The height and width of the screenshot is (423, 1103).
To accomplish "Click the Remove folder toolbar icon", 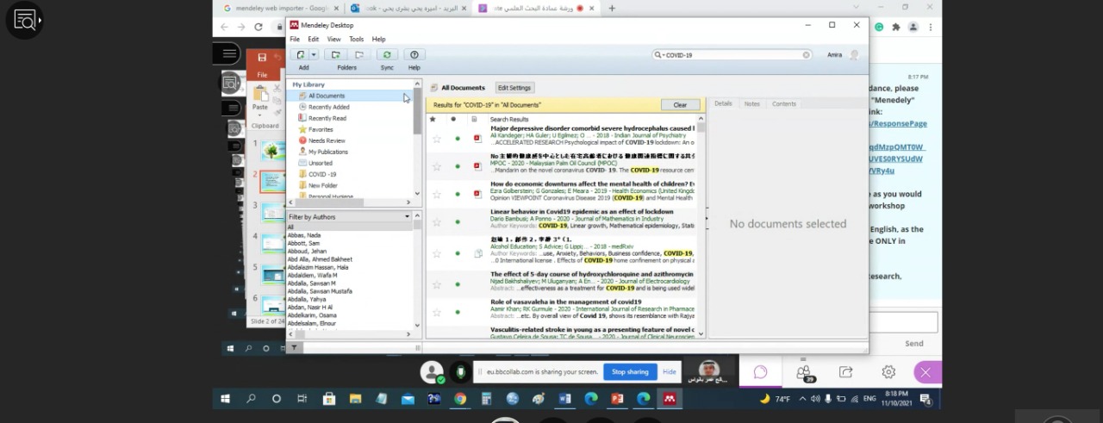I will [x=359, y=54].
